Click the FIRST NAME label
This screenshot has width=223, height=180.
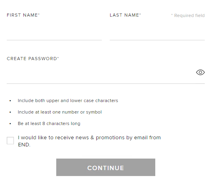click(22, 15)
